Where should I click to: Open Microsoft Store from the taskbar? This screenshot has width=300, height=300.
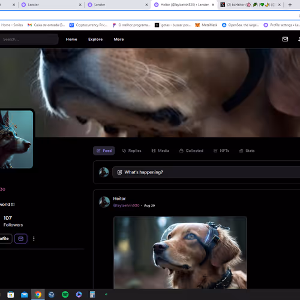11,295
